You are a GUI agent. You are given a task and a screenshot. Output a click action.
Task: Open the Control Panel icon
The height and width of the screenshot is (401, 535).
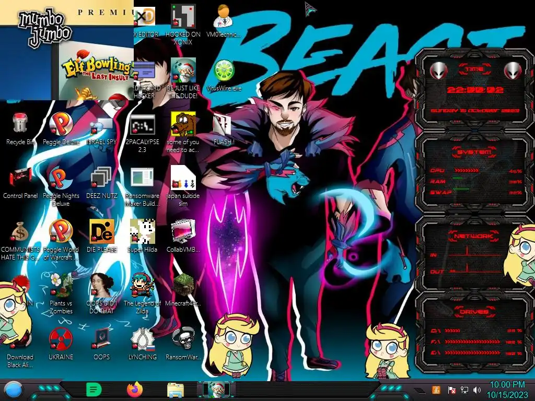pos(20,178)
